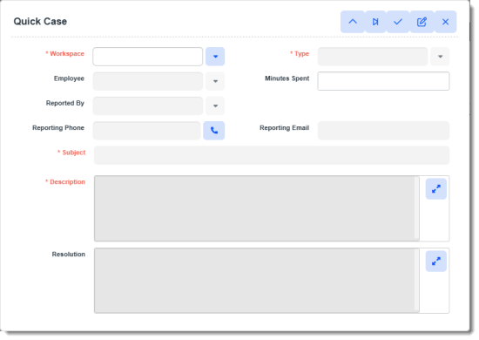Click the Minutes Spent input field
Screen dimensions: 479x340
(x=383, y=81)
